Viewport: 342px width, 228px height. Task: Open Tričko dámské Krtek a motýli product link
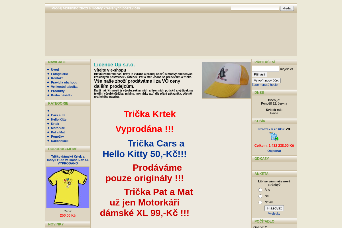68,160
